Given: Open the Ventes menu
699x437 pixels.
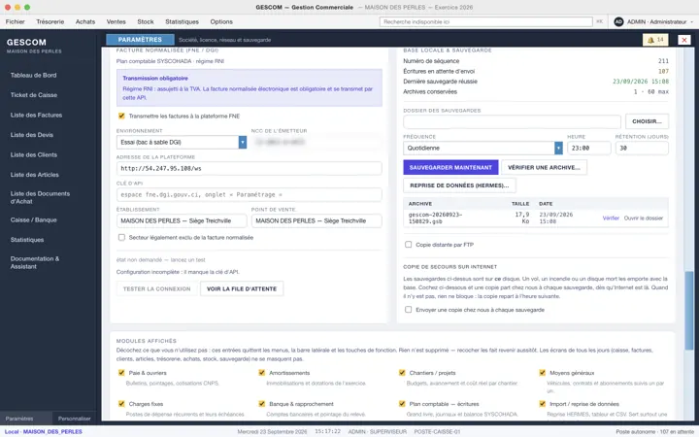Looking at the screenshot, I should [116, 21].
